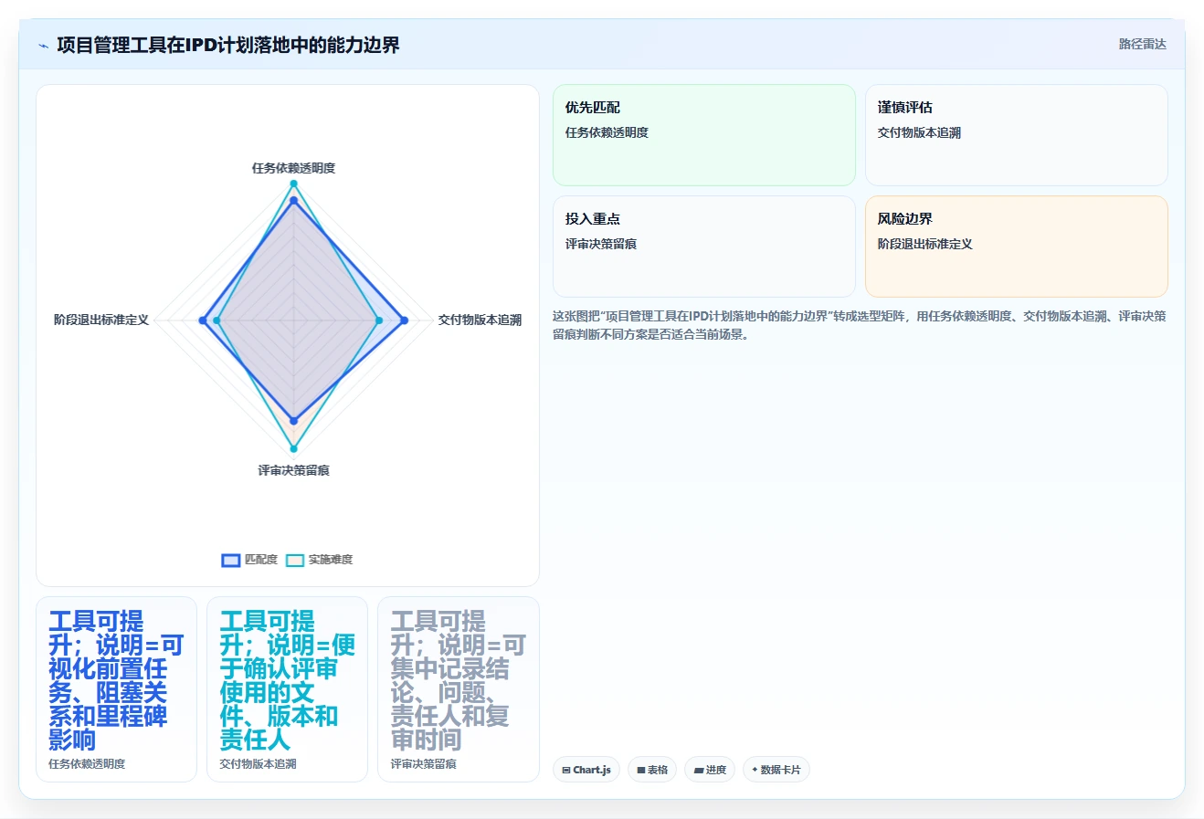
Task: Click the top blue radar data point
Action: coord(293,201)
